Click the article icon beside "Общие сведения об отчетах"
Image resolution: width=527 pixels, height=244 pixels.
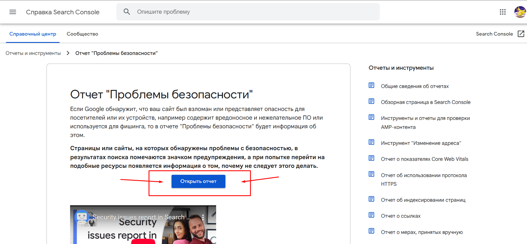coord(371,85)
